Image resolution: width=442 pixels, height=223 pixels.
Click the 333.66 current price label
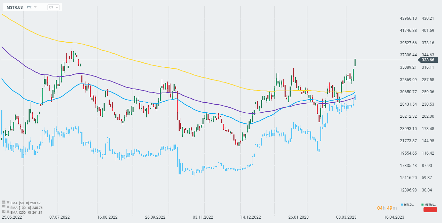pyautogui.click(x=428, y=60)
